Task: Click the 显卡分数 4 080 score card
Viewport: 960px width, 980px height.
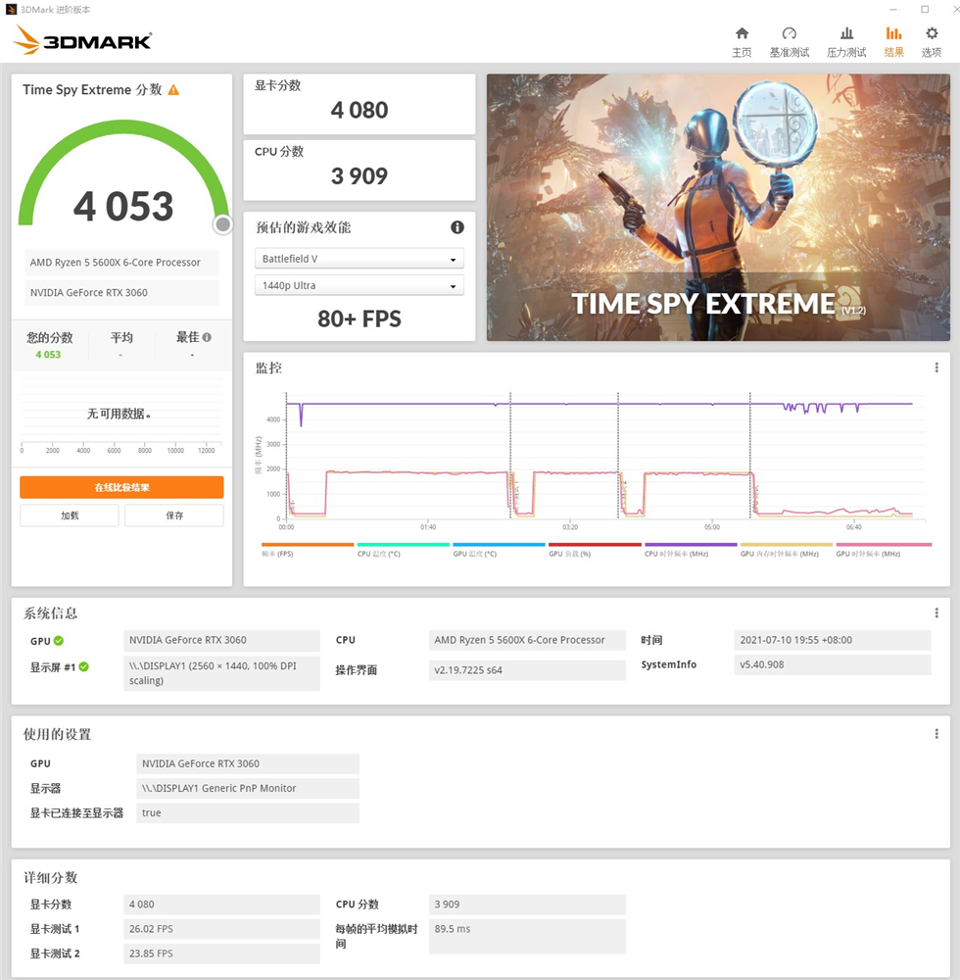Action: [x=360, y=104]
